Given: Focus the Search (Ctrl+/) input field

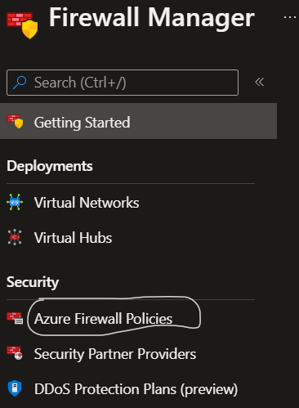Looking at the screenshot, I should coord(123,83).
